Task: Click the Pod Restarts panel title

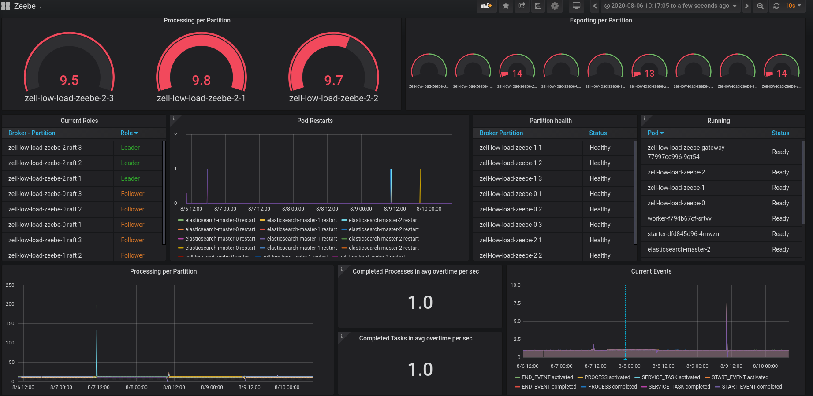Action: 315,121
